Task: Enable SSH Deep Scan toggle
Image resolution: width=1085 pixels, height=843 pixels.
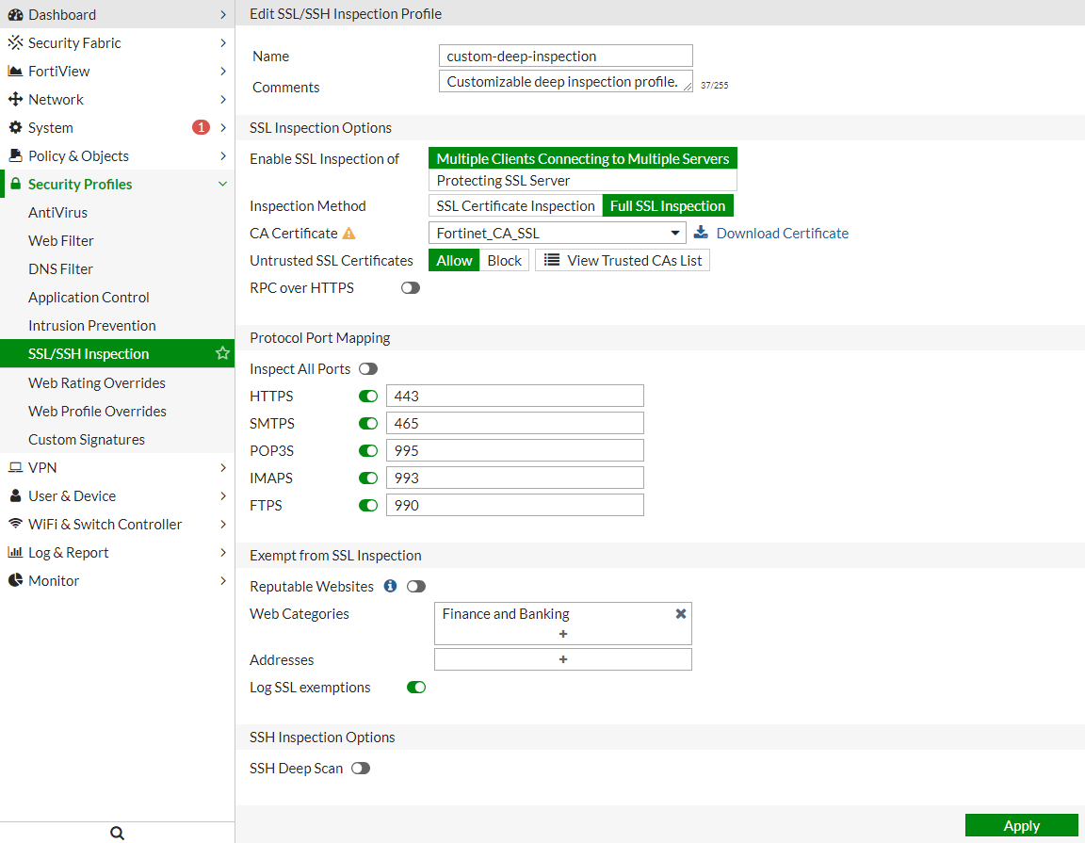Action: click(361, 769)
